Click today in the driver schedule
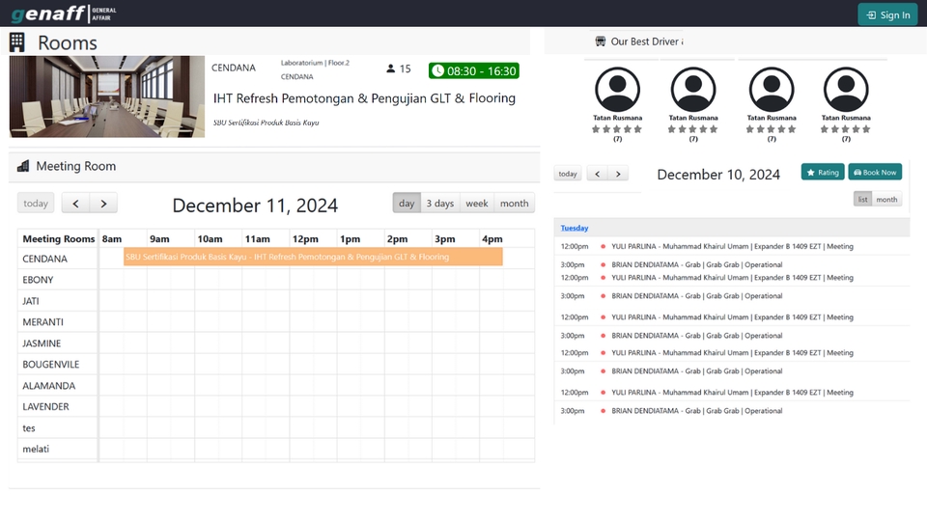Viewport: 927px width, 521px height. tap(568, 174)
